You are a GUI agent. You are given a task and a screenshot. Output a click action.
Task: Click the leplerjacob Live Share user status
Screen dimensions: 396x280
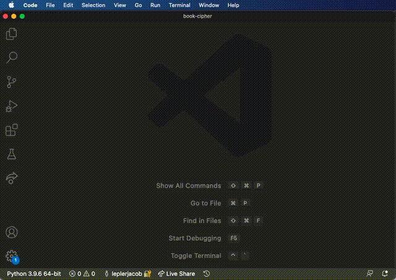tap(127, 274)
